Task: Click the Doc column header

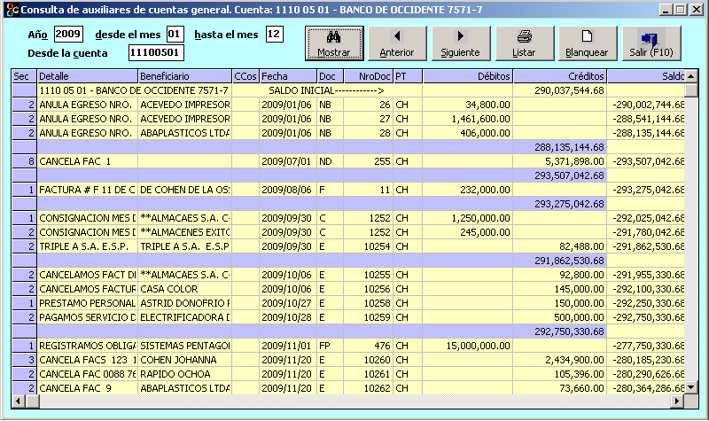Action: point(330,76)
